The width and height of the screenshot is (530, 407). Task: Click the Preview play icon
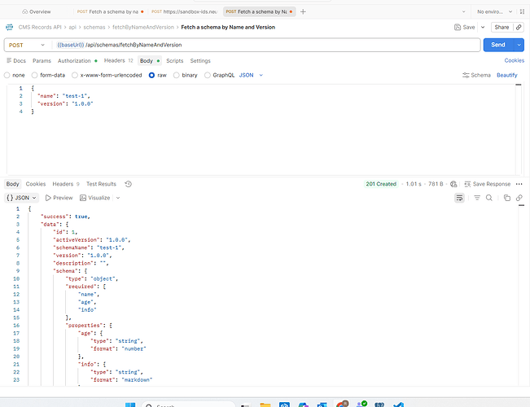pos(48,198)
